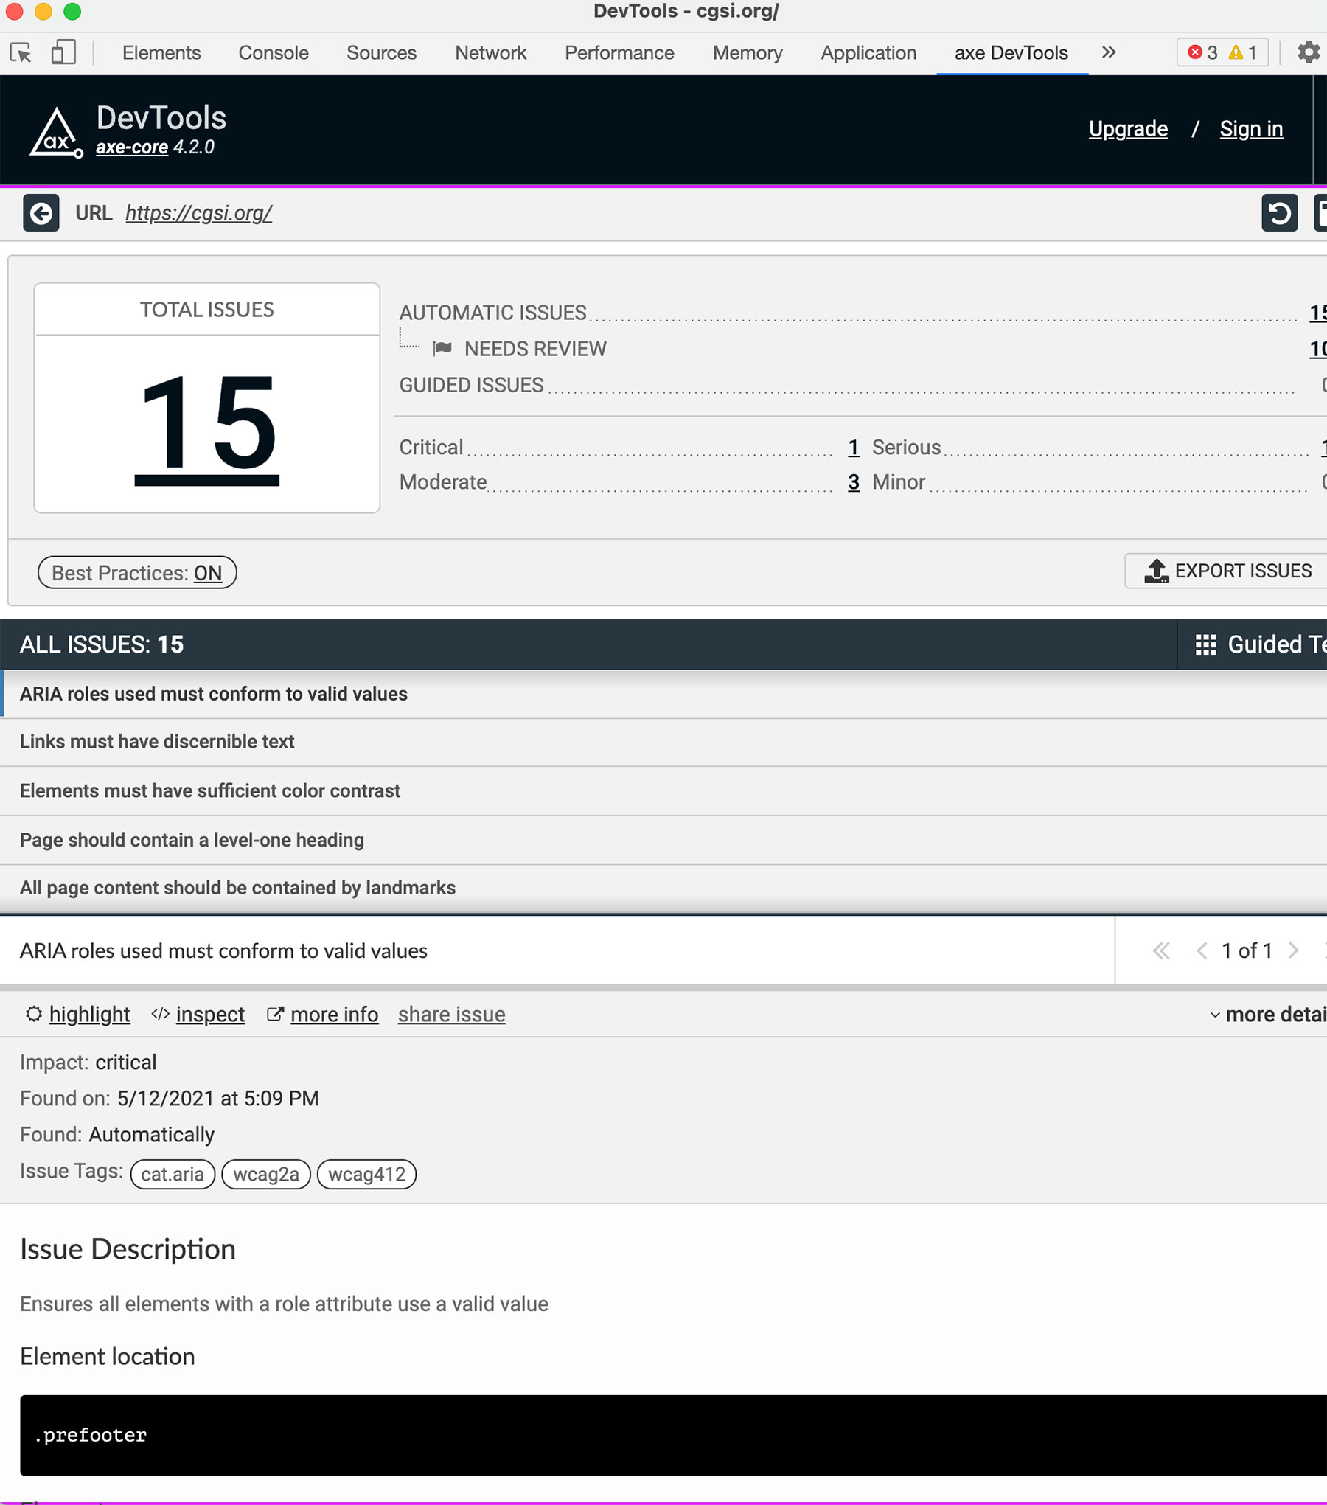Click the 'Serious' severity label
1327x1505 pixels.
906,448
